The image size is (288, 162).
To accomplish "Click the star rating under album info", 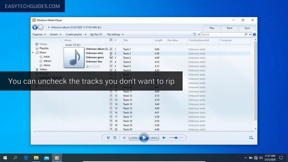I will pyautogui.click(x=93, y=66).
